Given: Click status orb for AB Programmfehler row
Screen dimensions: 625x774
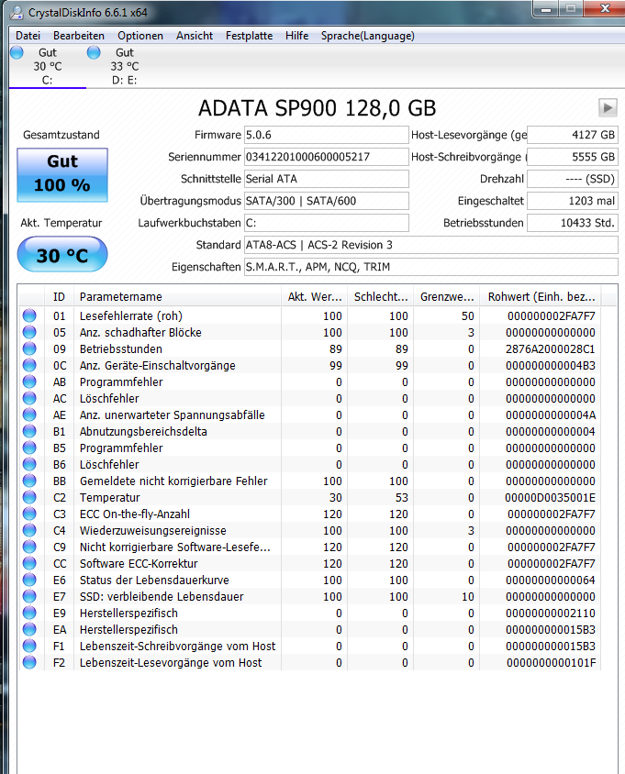Looking at the screenshot, I should (x=29, y=381).
